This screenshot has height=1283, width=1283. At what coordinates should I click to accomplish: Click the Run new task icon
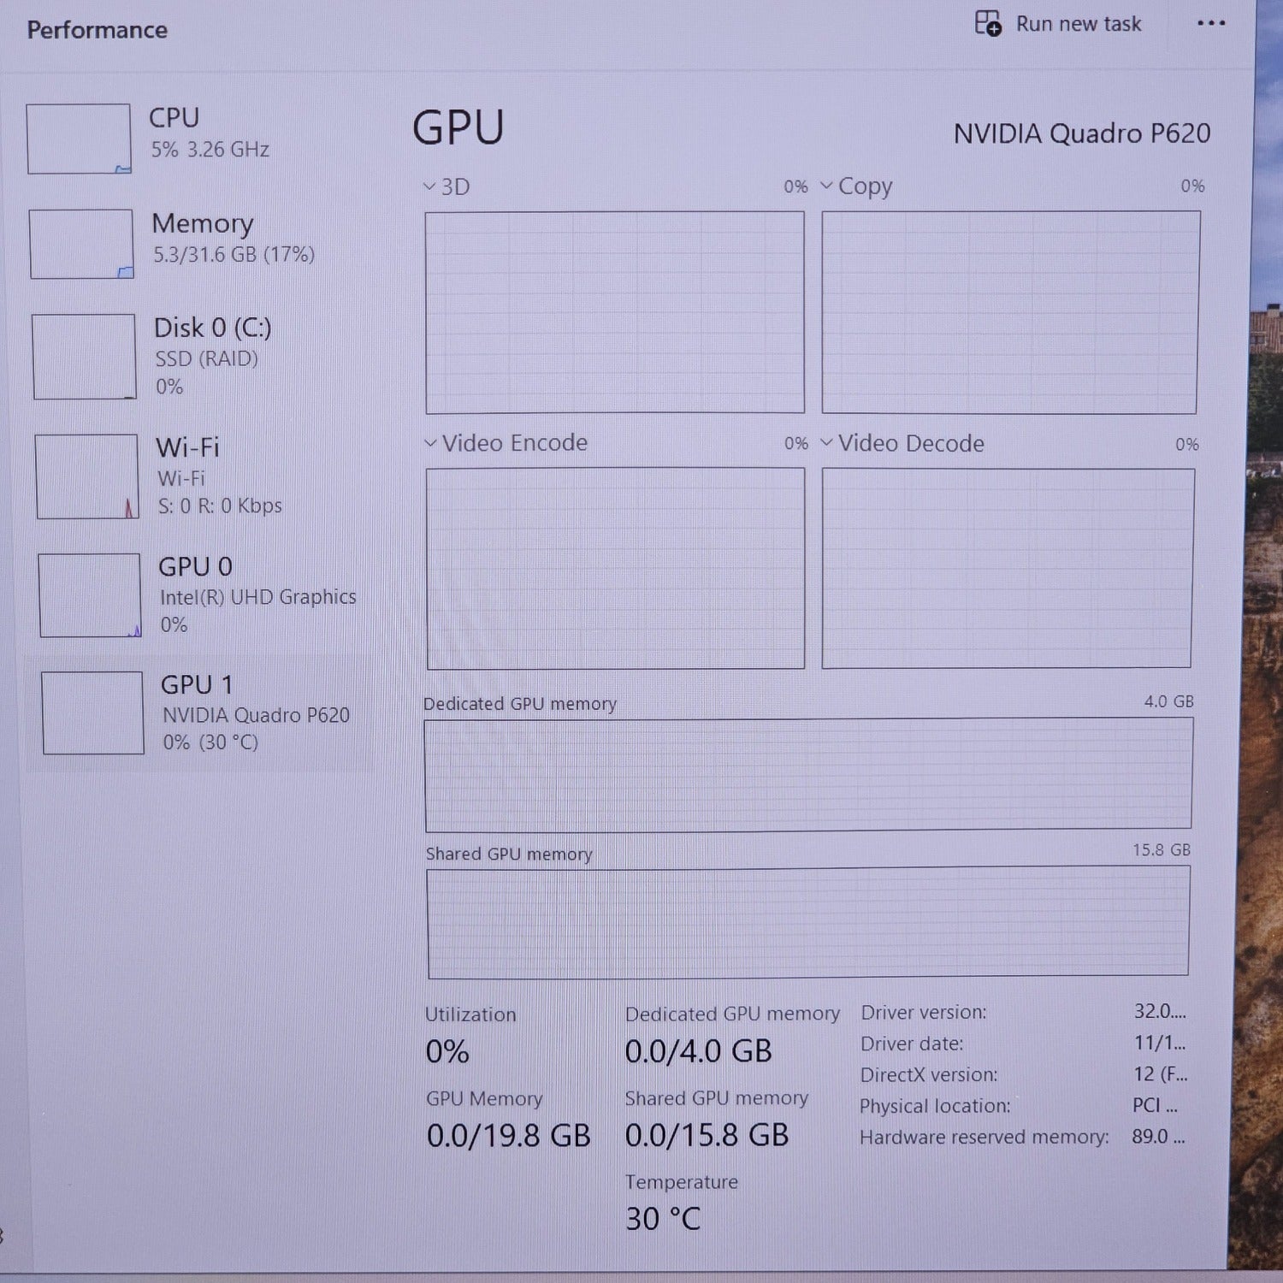988,23
